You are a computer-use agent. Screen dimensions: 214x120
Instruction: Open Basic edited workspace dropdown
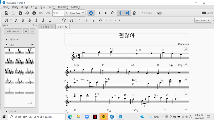202,20
